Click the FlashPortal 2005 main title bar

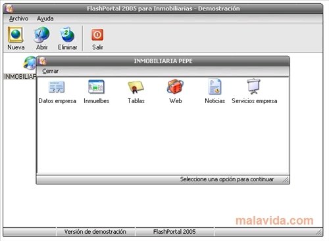pos(163,9)
